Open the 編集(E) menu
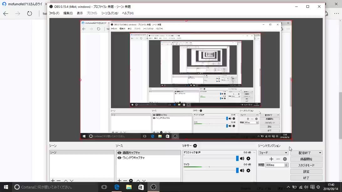The height and width of the screenshot is (192, 342). (68, 13)
